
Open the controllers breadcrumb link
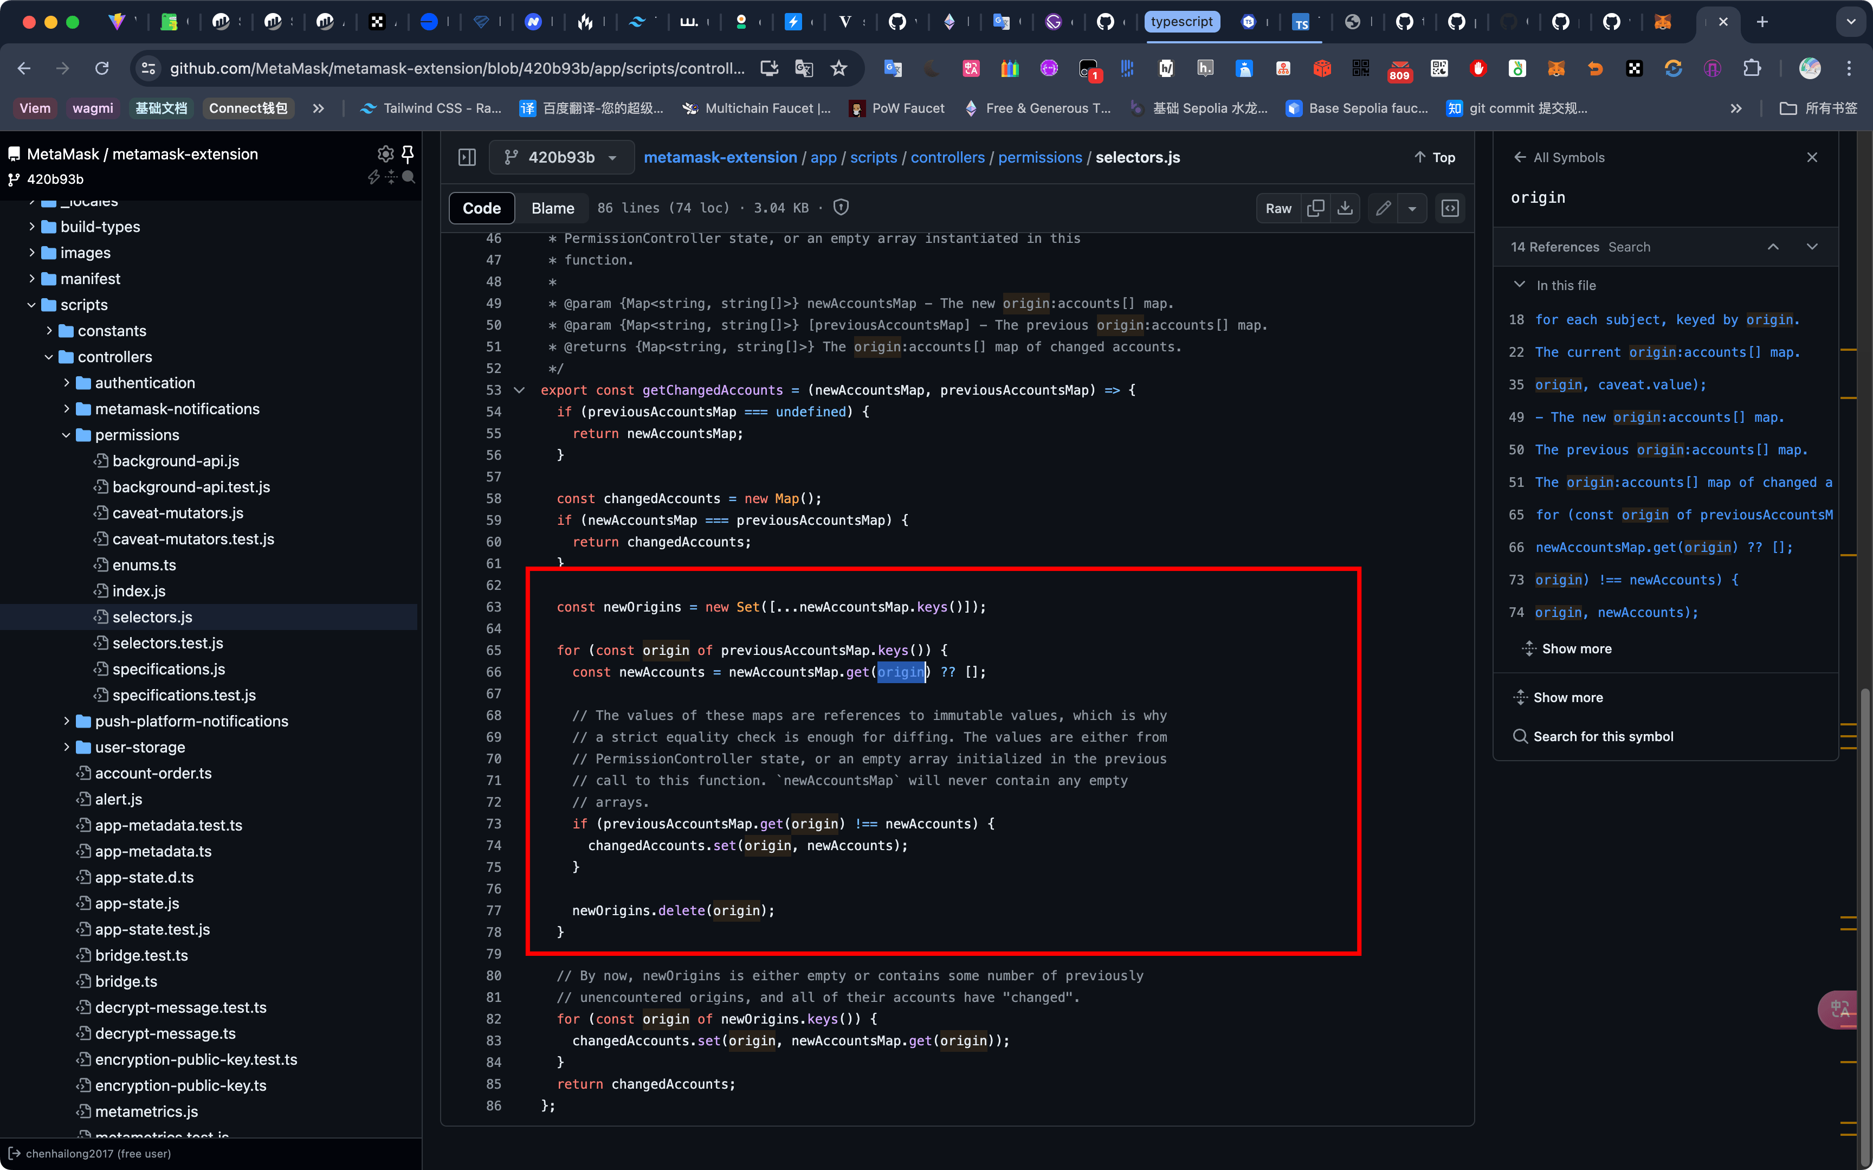(x=947, y=157)
